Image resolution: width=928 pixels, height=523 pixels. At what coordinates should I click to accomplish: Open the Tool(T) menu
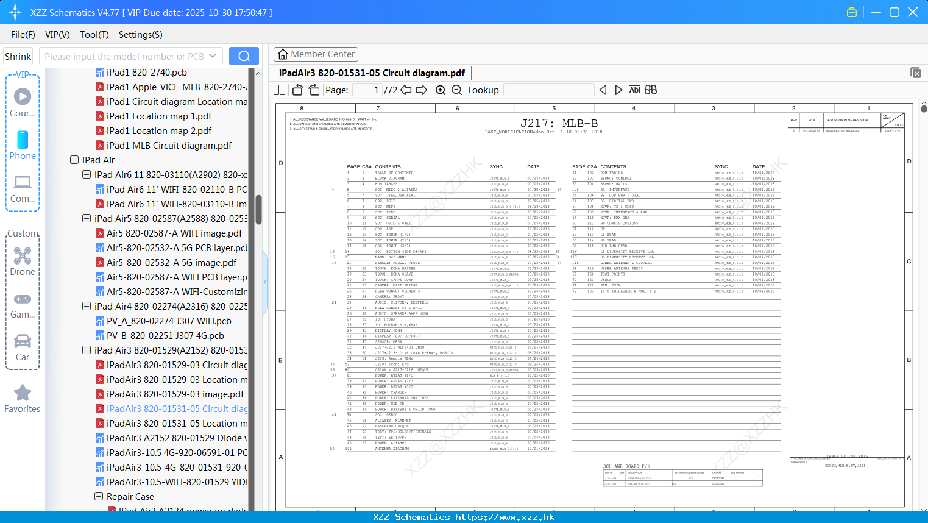click(x=94, y=35)
